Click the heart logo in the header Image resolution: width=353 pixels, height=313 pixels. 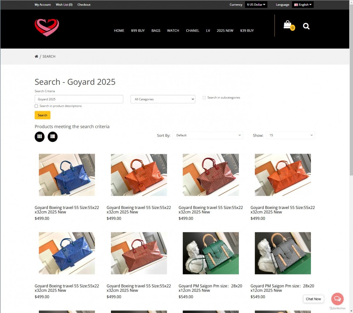coord(47,27)
